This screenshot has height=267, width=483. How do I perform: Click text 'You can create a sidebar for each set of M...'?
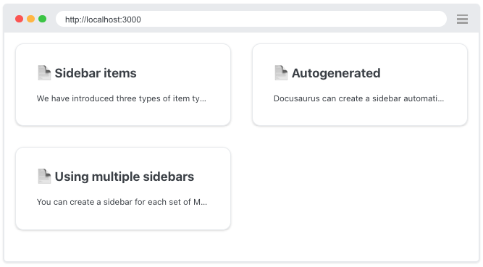coord(122,202)
